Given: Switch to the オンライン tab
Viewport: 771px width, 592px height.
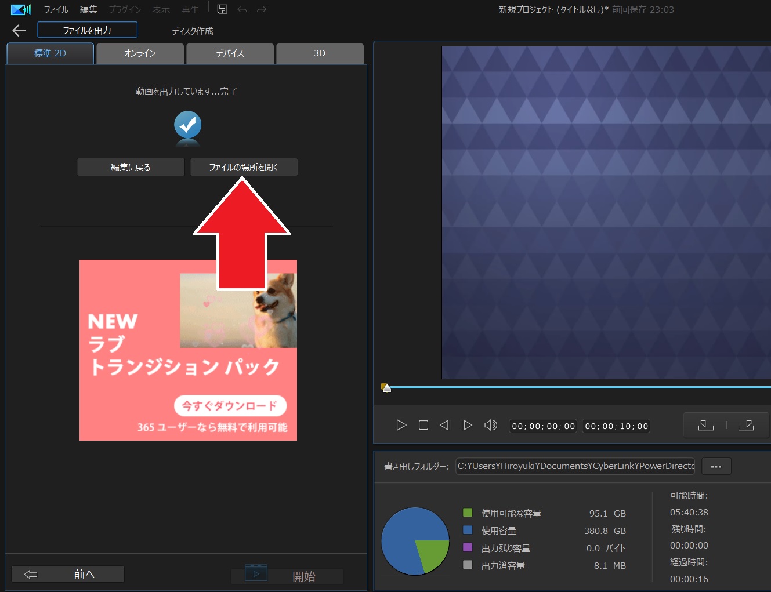Looking at the screenshot, I should click(x=139, y=53).
